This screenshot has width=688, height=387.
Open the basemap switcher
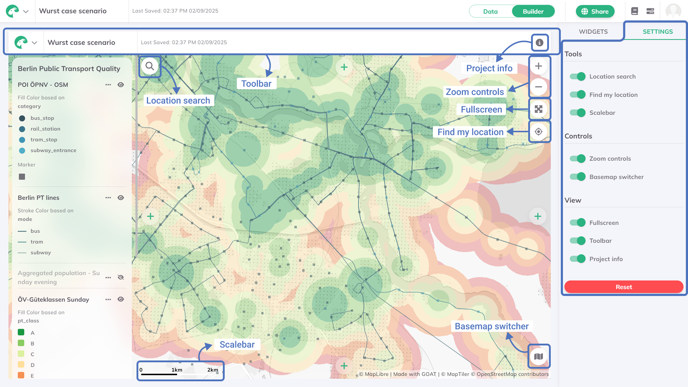538,357
